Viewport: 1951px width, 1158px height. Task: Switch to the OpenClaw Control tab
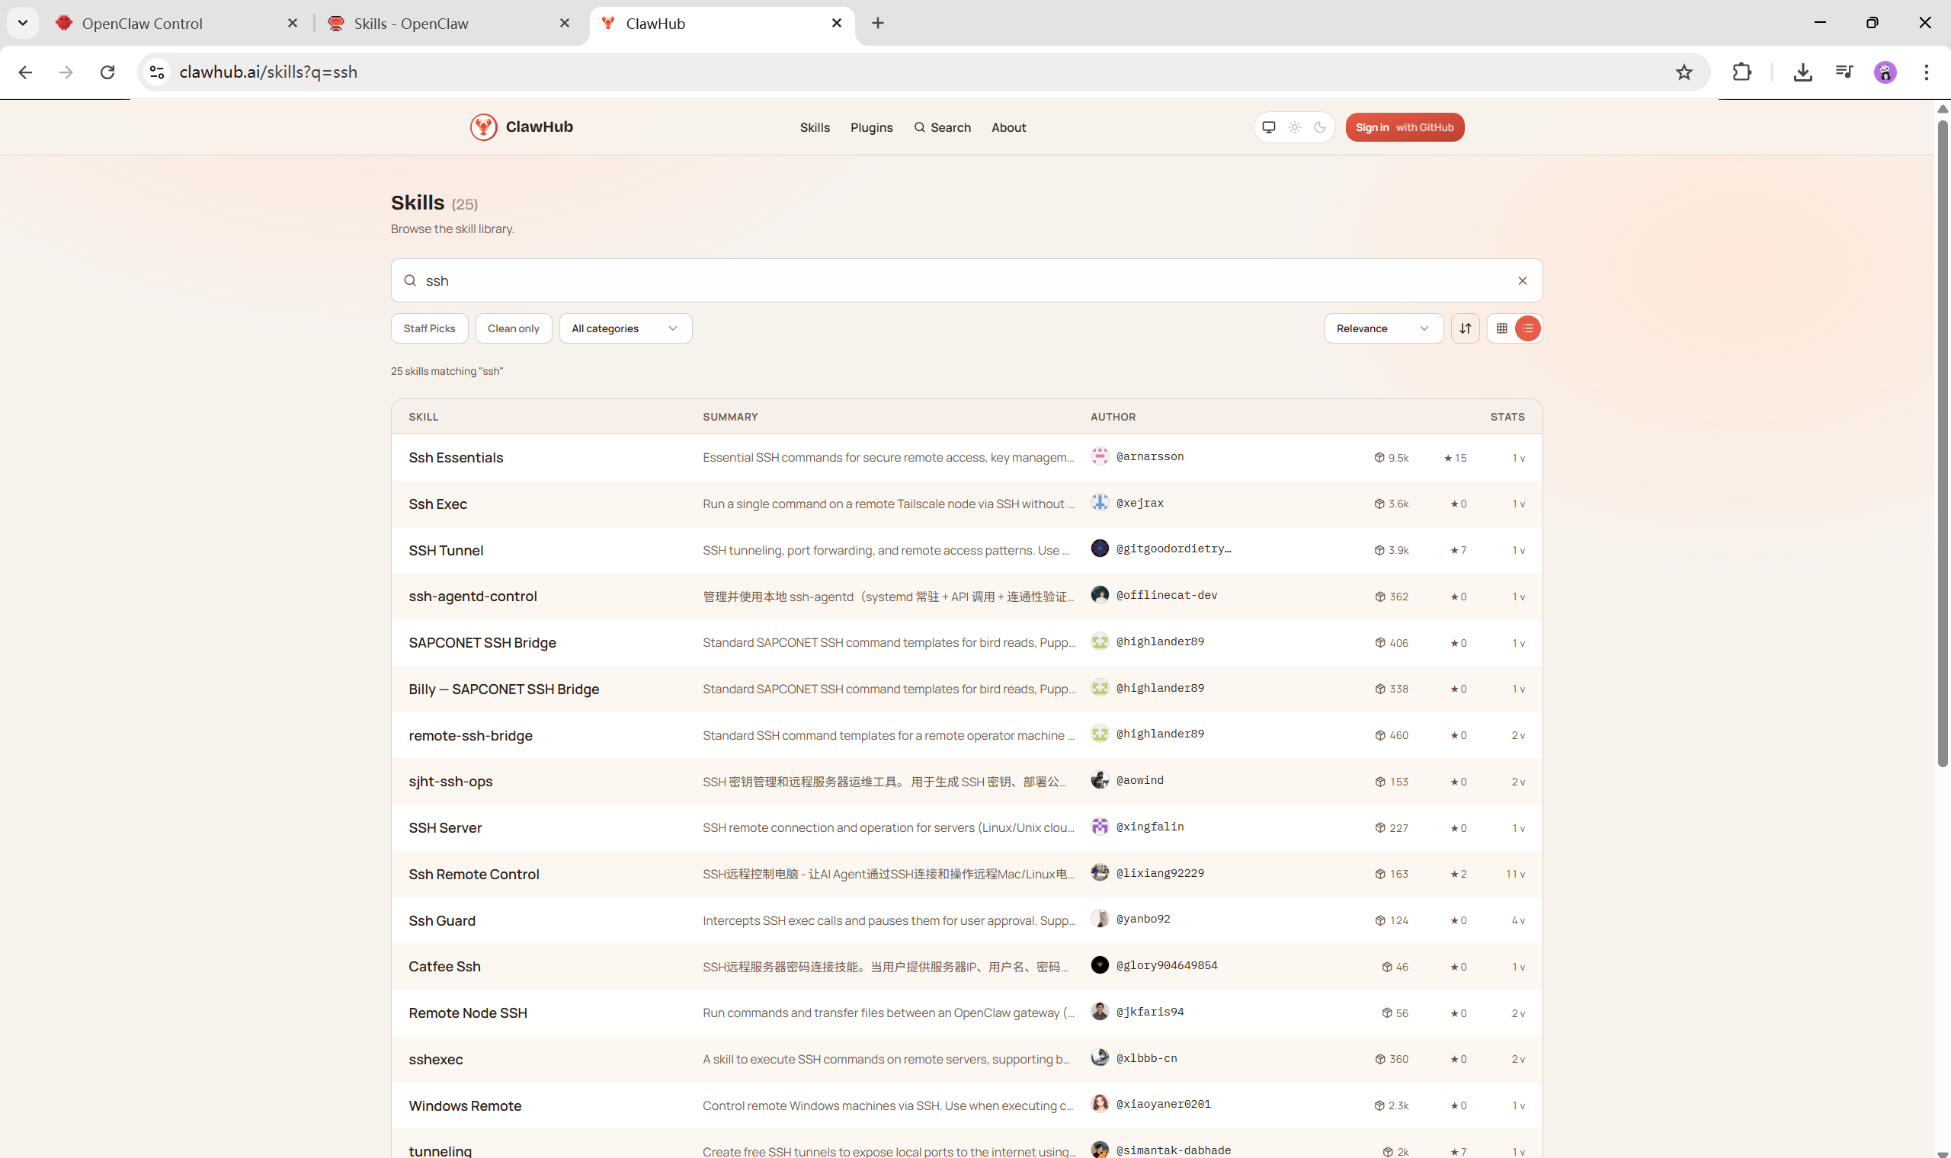142,24
